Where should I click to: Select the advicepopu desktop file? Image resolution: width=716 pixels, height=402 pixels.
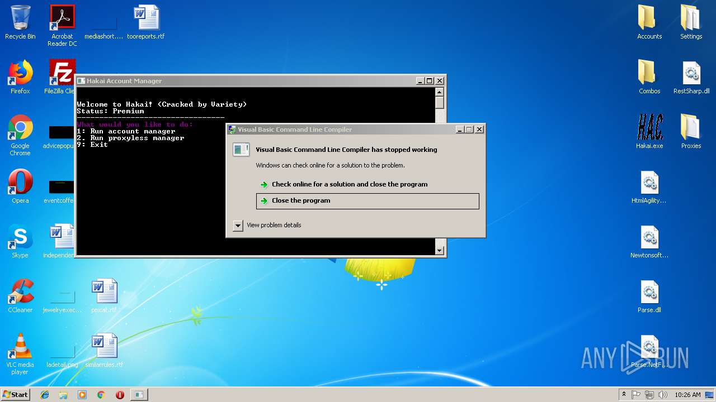(59, 137)
